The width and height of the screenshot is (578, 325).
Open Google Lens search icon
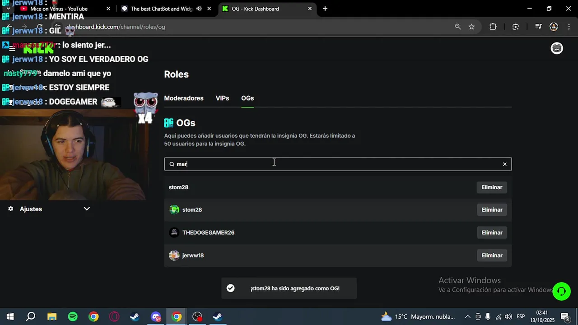pyautogui.click(x=516, y=27)
